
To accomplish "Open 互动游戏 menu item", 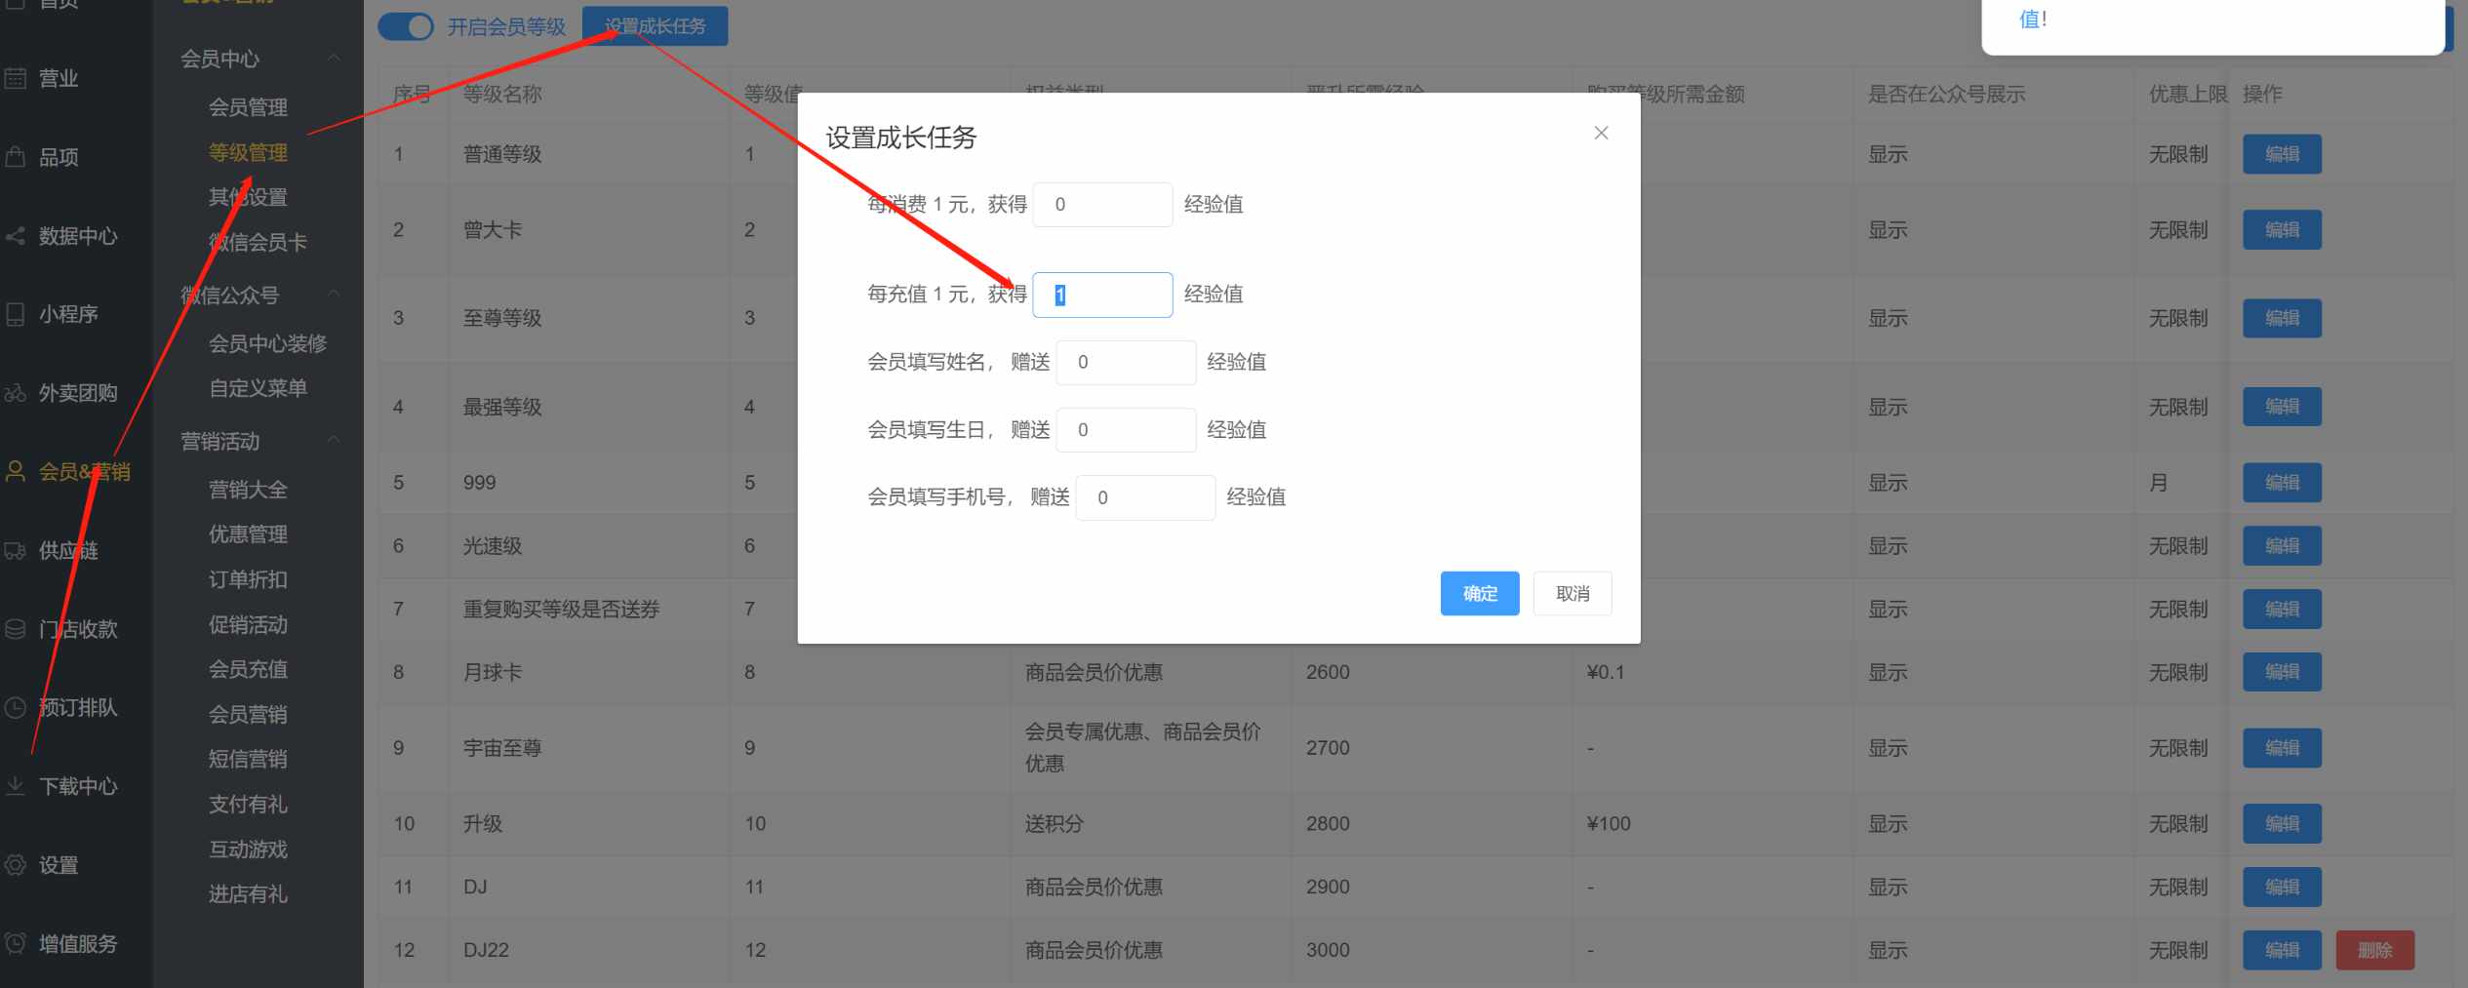I will (248, 850).
